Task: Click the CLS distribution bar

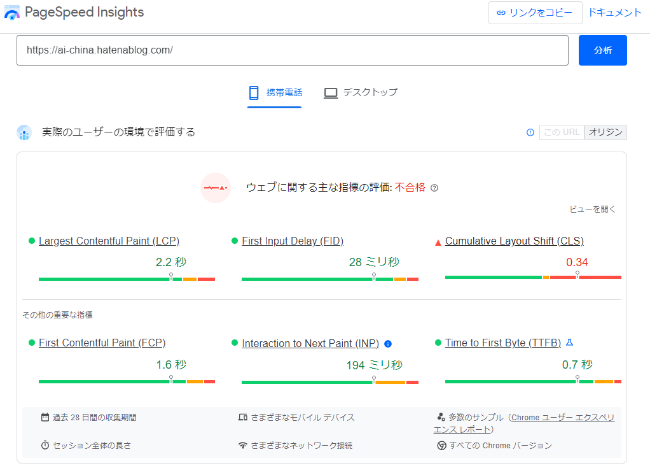Action: [533, 277]
